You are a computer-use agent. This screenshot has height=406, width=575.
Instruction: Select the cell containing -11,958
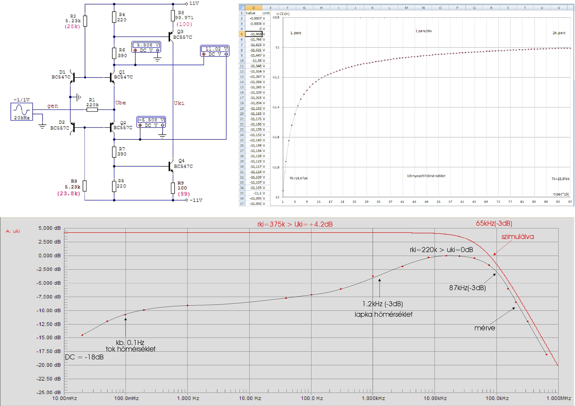coord(254,34)
